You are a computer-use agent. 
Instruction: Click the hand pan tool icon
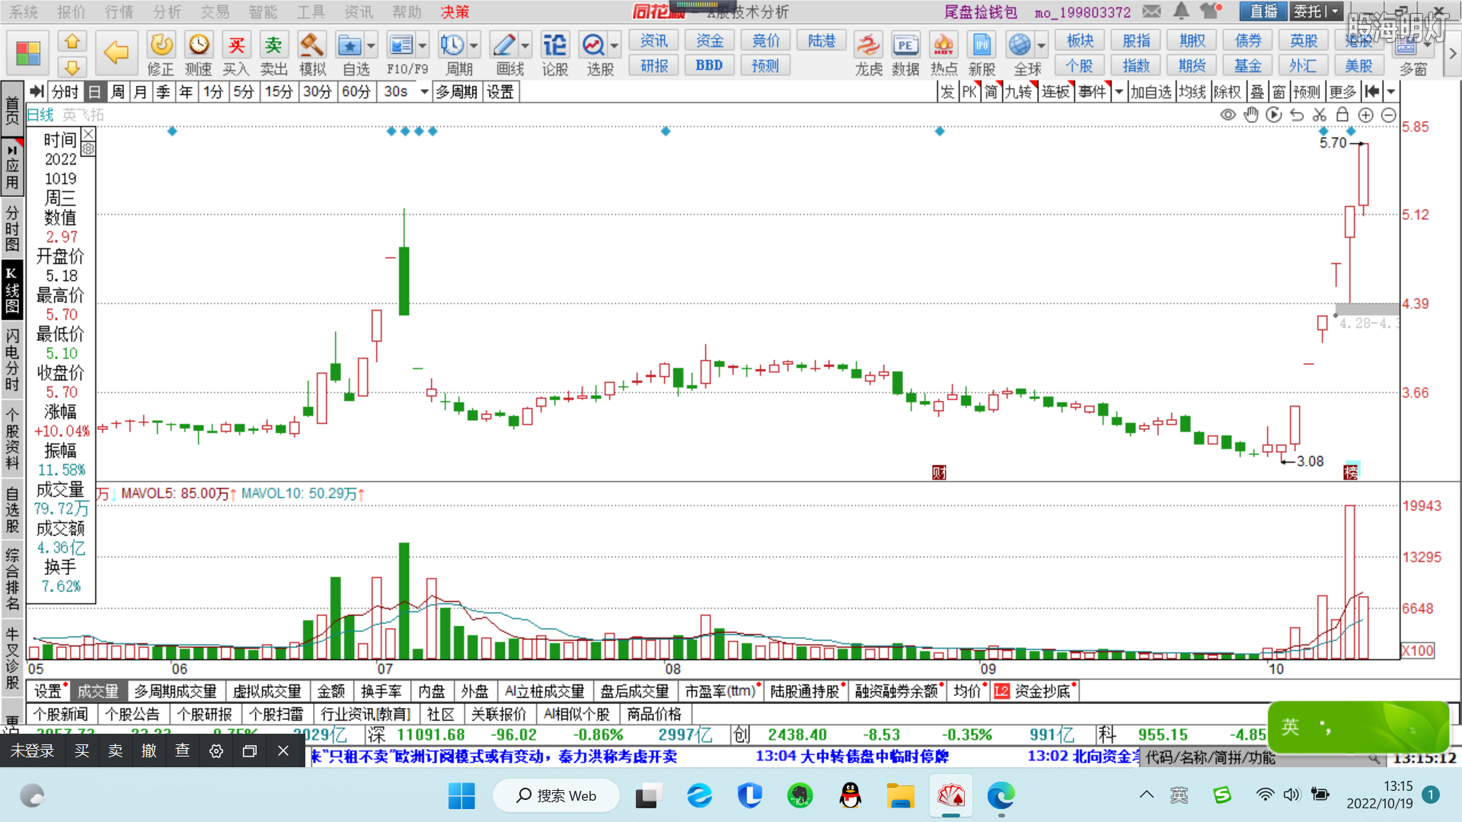point(1251,115)
